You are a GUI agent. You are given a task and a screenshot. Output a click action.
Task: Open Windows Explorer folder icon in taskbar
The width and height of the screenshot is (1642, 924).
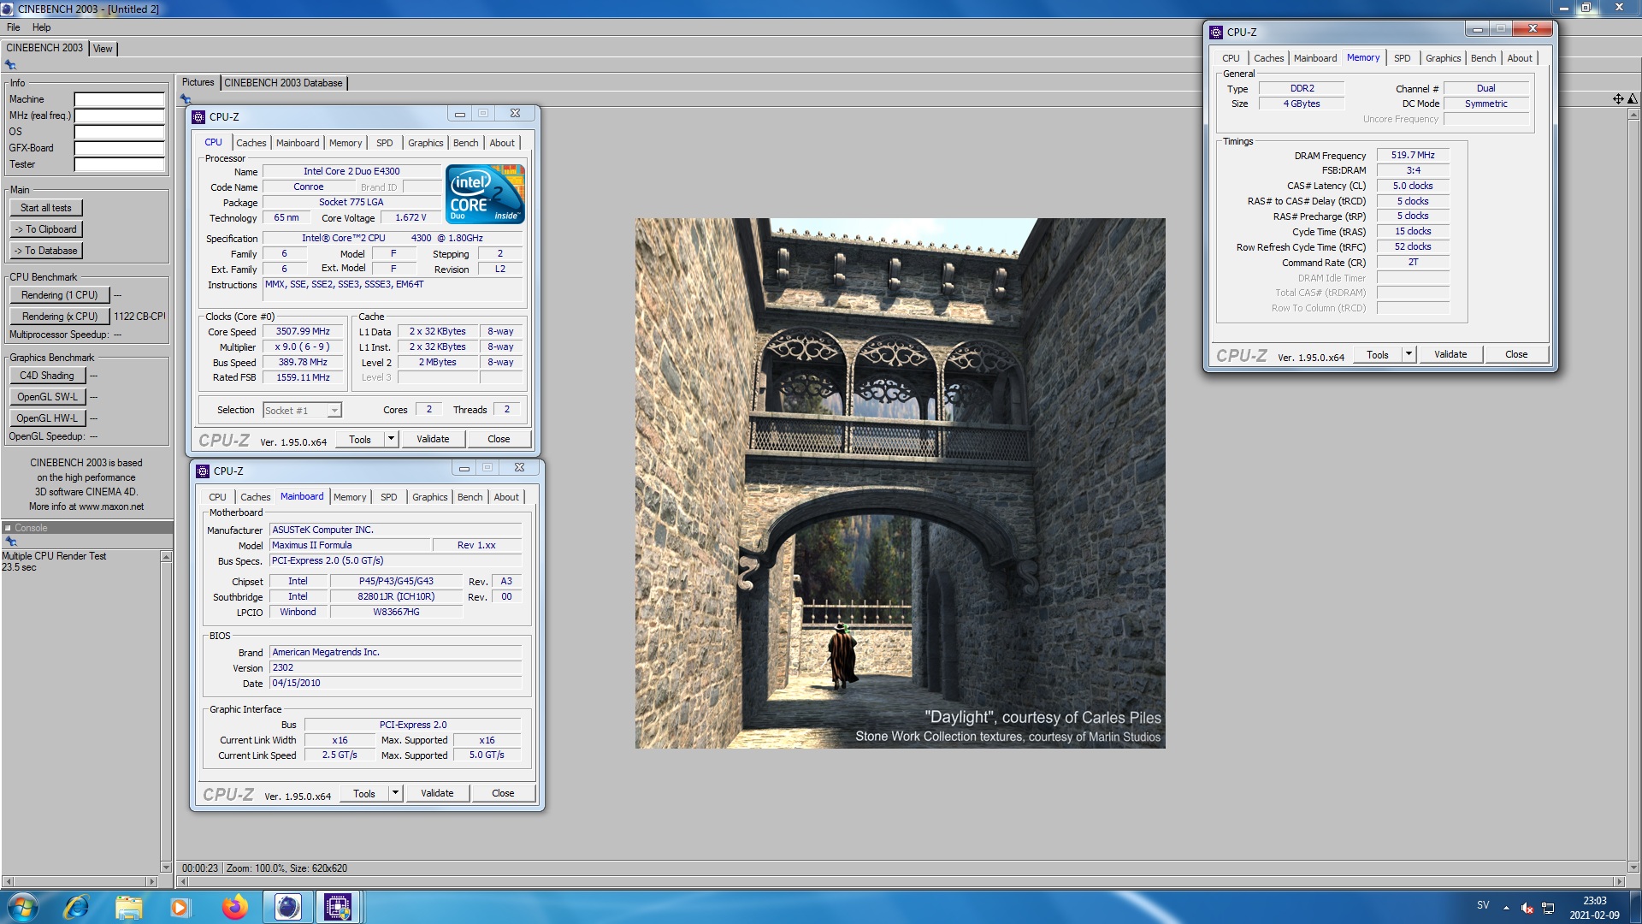pyautogui.click(x=128, y=907)
